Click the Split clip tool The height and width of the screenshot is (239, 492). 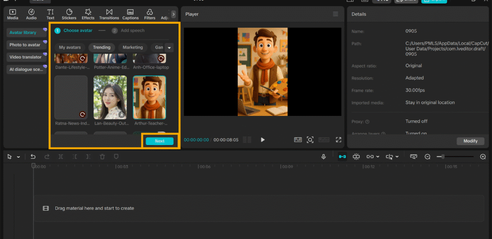[61, 157]
